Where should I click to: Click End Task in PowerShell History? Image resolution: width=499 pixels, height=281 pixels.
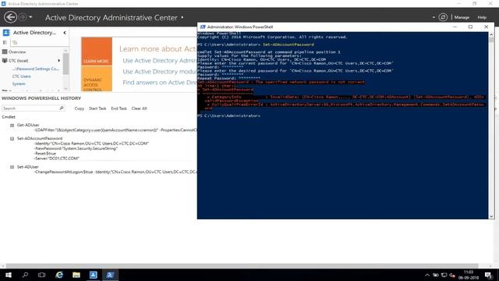pyautogui.click(x=119, y=108)
